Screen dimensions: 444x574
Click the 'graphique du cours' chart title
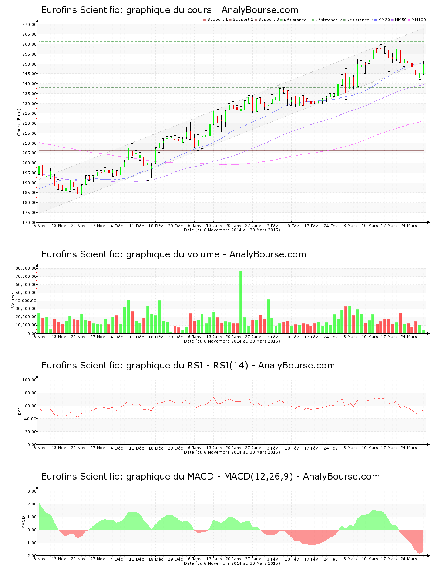169,10
